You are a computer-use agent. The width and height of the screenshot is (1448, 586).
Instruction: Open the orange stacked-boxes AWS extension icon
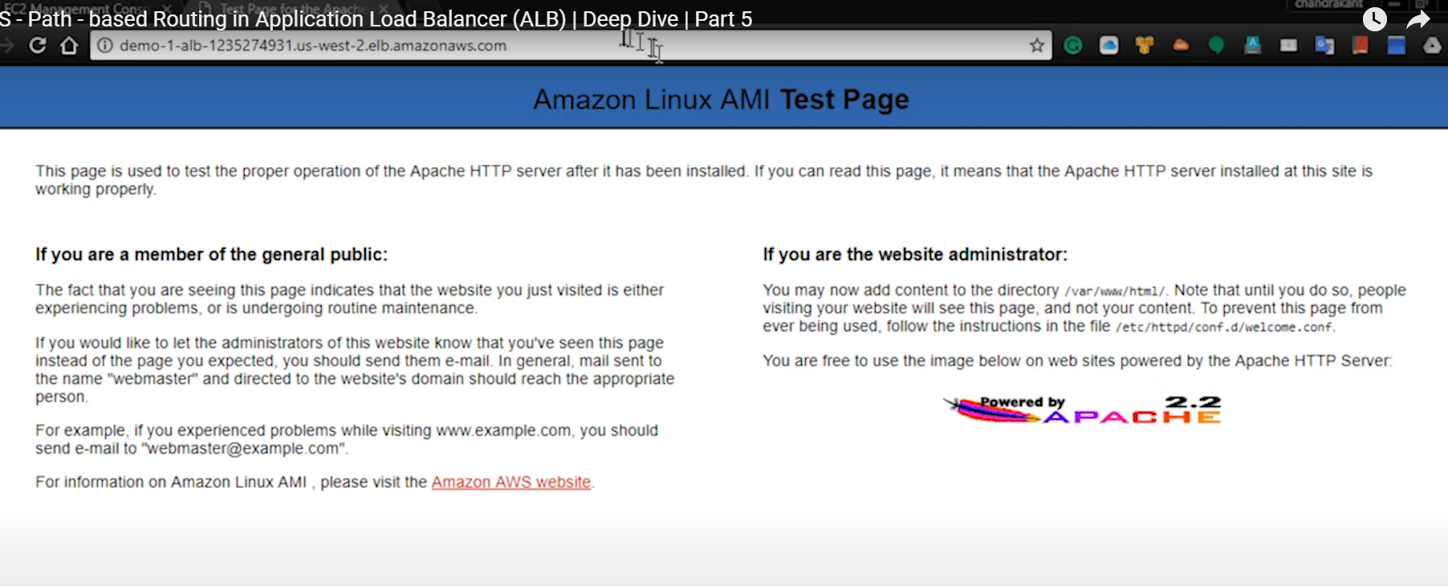[1145, 46]
